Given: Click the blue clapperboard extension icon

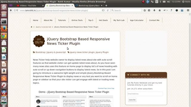Looking at the screenshot, I should coord(182,10).
